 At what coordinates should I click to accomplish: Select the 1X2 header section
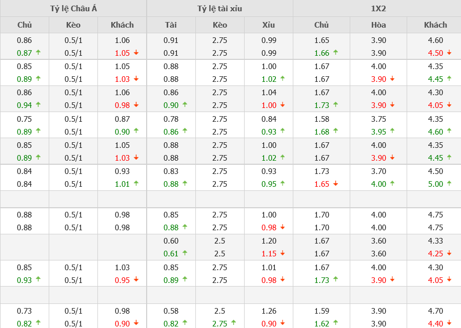click(x=377, y=8)
